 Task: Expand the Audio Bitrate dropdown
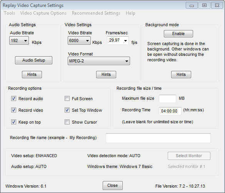pos(19,41)
